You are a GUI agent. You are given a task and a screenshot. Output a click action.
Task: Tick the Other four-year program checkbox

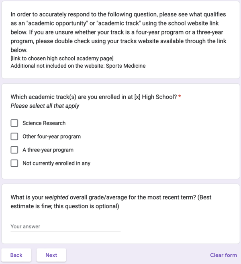point(14,137)
